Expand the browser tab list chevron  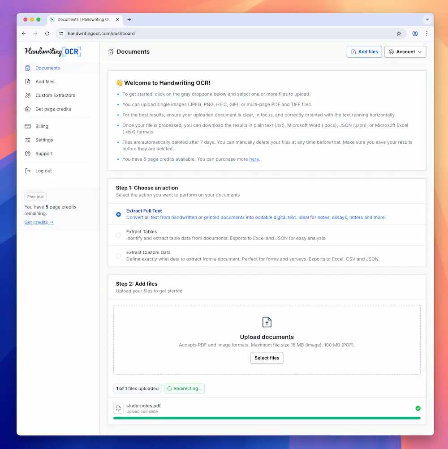[427, 20]
